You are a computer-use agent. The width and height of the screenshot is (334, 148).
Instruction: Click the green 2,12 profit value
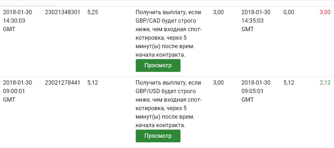pyautogui.click(x=325, y=83)
